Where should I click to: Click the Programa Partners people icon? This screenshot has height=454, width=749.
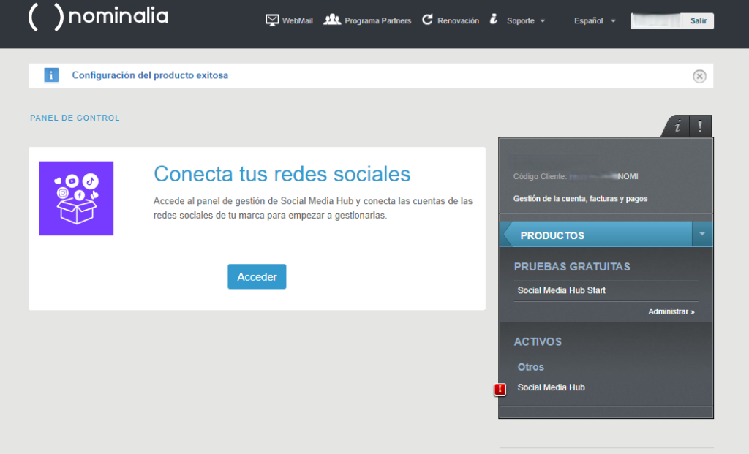pos(332,20)
